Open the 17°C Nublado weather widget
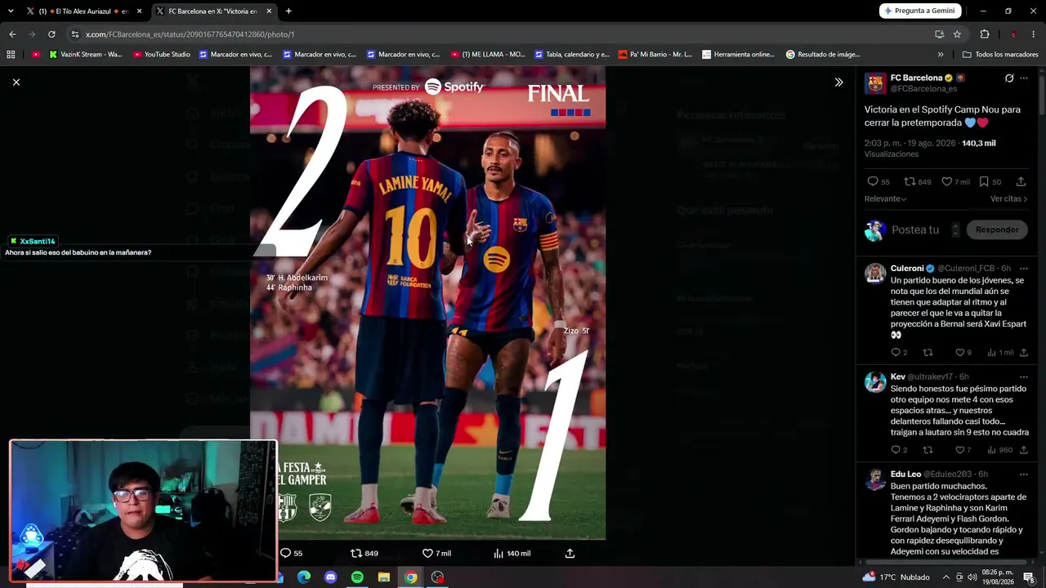Image resolution: width=1046 pixels, height=588 pixels. coord(896,577)
